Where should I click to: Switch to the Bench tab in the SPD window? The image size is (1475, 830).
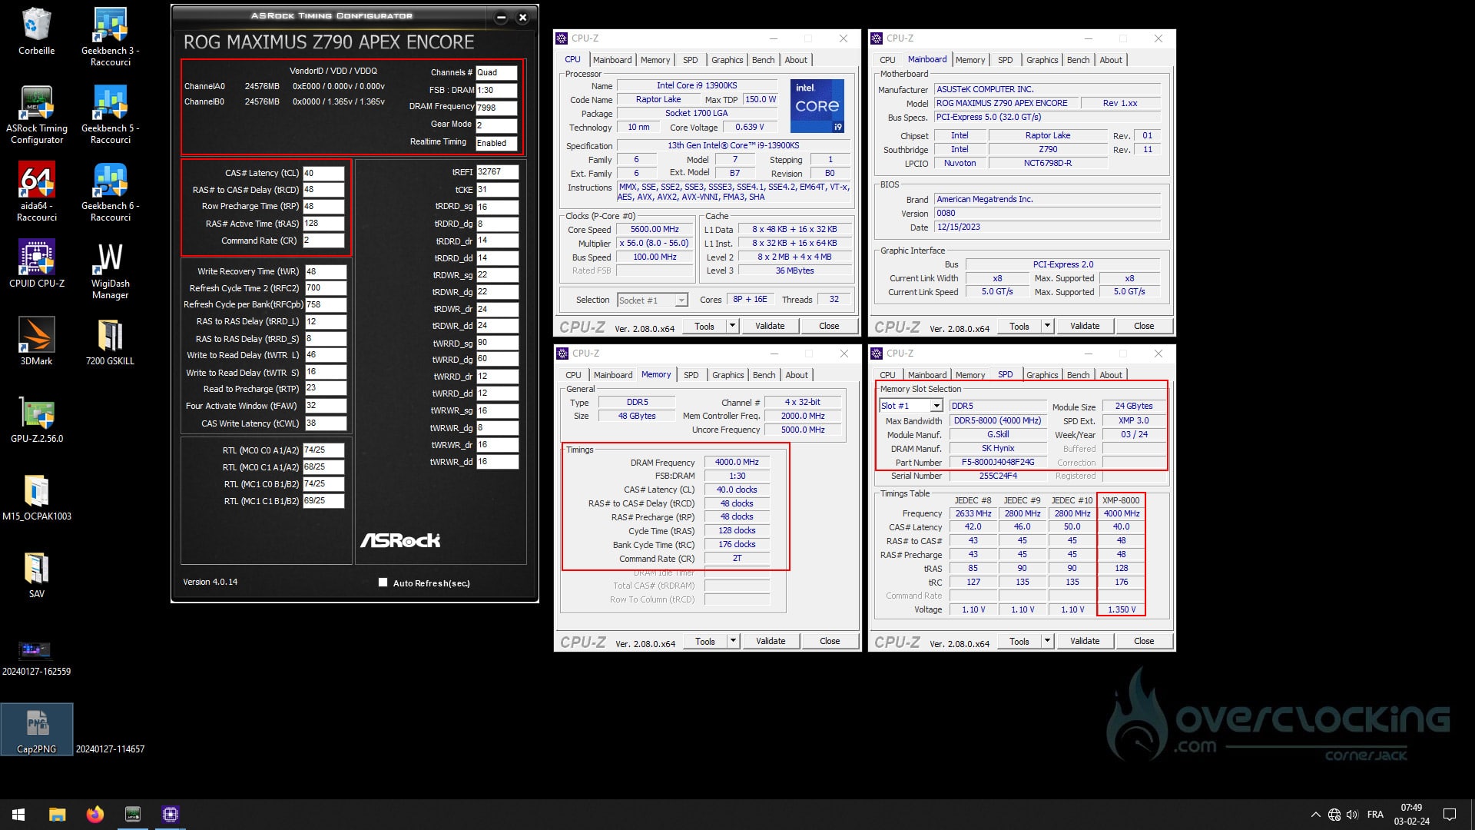tap(1079, 374)
